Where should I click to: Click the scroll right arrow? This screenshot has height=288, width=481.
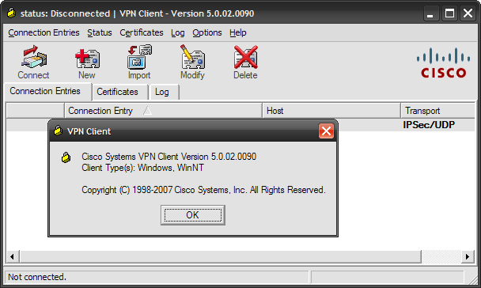[468, 256]
